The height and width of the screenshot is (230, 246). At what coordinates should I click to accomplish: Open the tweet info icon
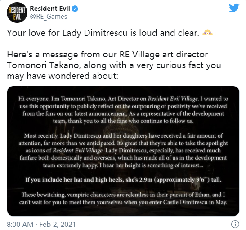pyautogui.click(x=235, y=224)
